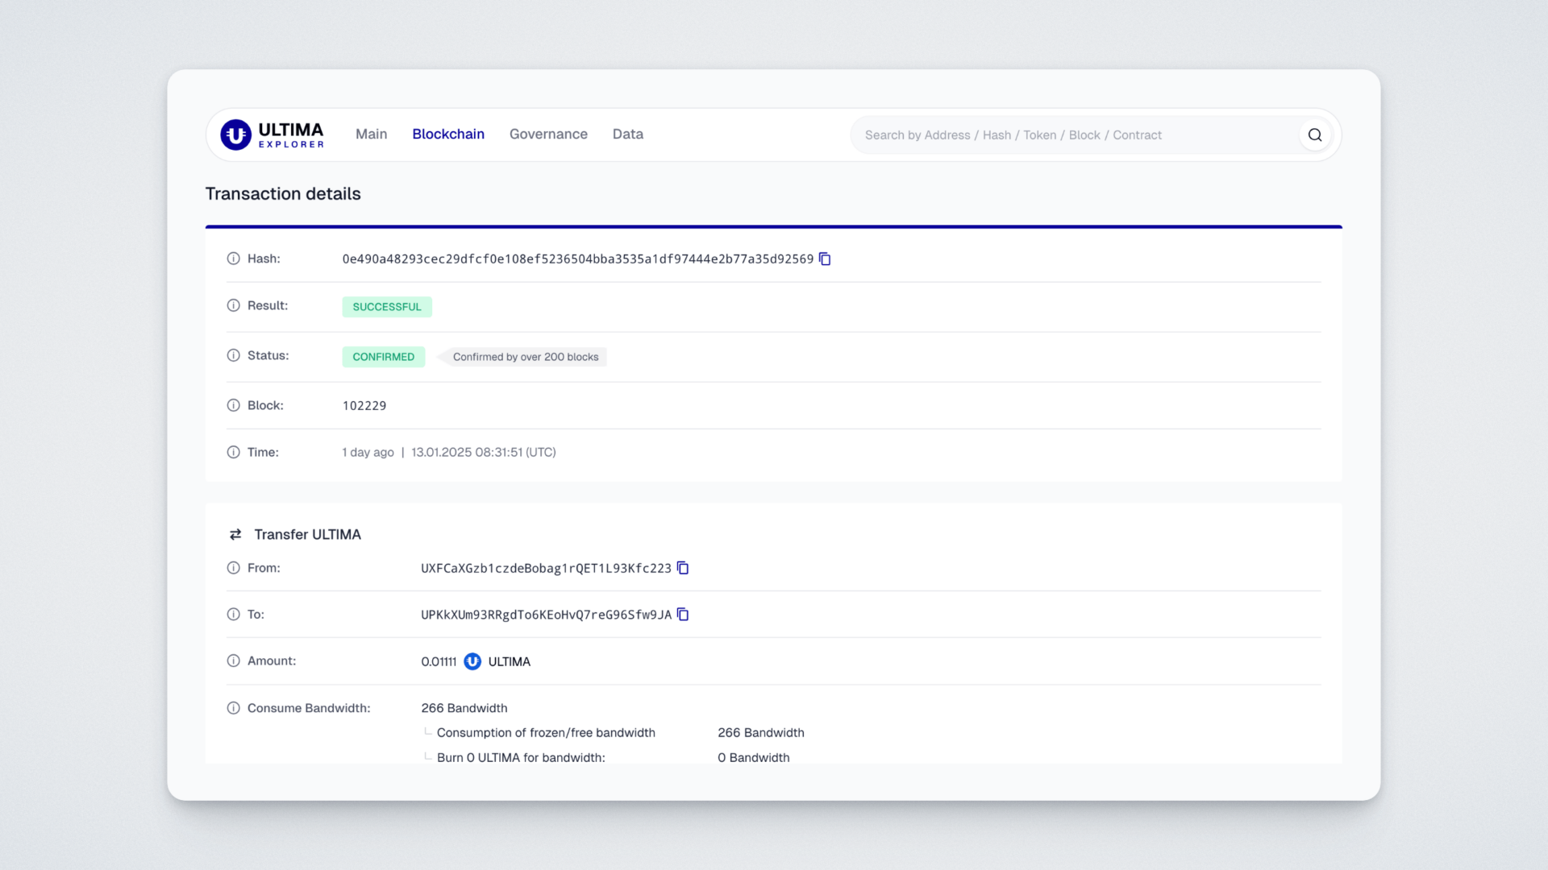Copy the From address
The image size is (1548, 870).
tap(683, 568)
